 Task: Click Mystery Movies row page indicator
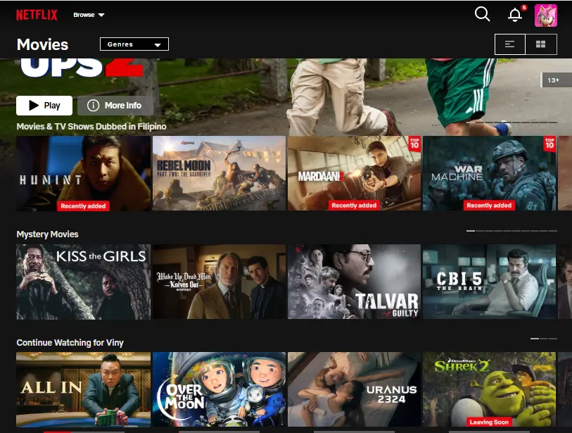click(511, 231)
